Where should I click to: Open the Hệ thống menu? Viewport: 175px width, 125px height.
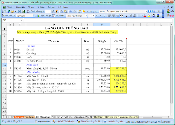point(41,7)
